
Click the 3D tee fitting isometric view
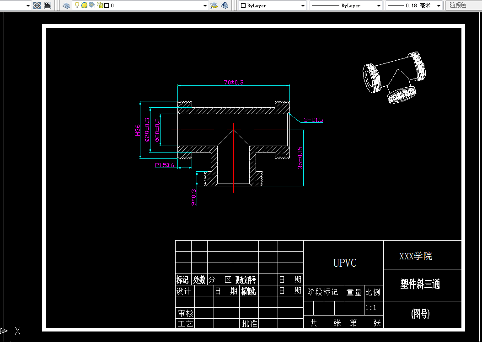[394, 77]
